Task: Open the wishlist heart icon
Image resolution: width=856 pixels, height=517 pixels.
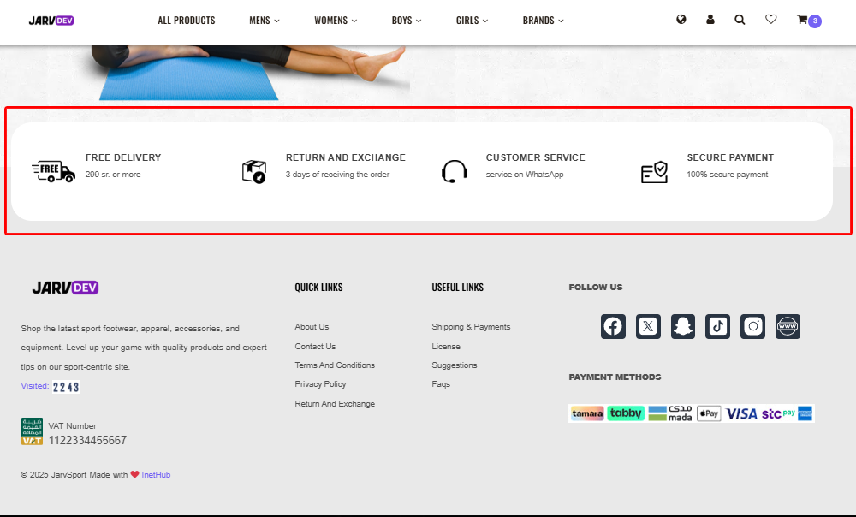Action: click(770, 20)
